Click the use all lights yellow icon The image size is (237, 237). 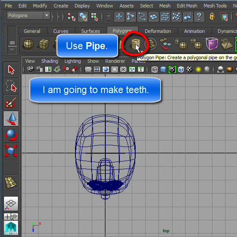(198, 69)
